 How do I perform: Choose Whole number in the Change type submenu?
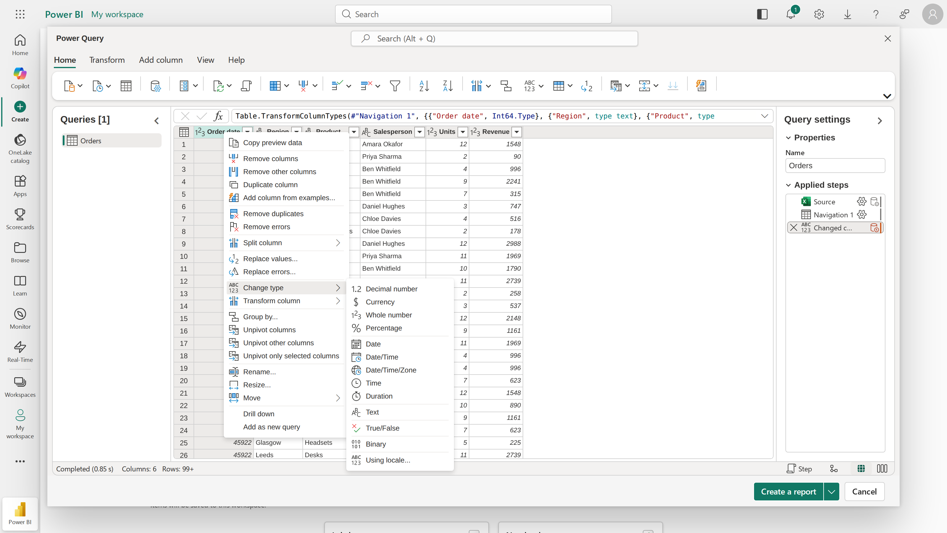pyautogui.click(x=400, y=315)
